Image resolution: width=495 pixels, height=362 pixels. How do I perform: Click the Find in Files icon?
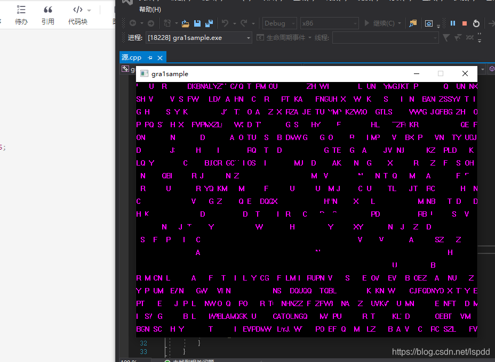point(413,23)
